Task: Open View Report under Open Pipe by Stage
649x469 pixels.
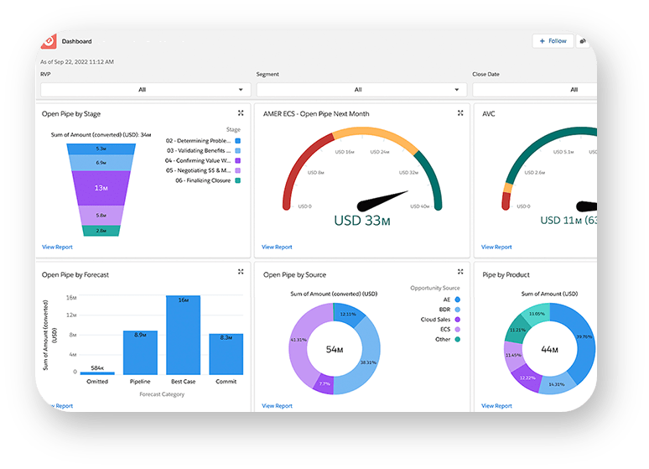Action: [58, 248]
